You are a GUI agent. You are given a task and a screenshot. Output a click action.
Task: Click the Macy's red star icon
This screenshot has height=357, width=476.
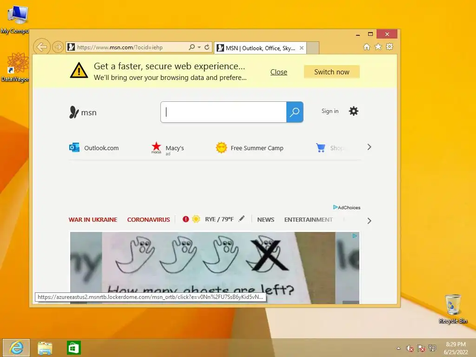pos(156,147)
